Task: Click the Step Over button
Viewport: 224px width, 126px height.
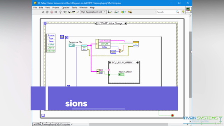Action: pyautogui.click(x=73, y=12)
